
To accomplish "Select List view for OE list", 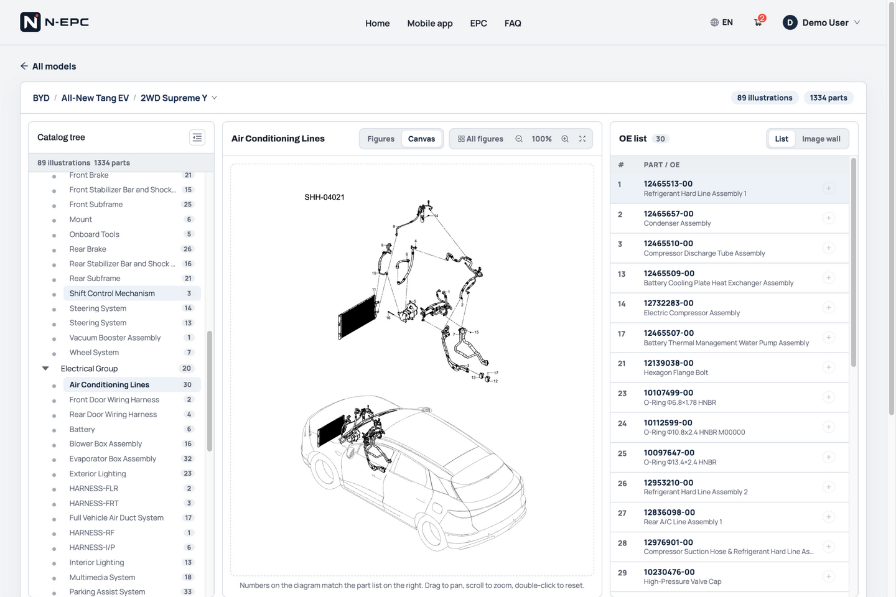I will click(782, 139).
